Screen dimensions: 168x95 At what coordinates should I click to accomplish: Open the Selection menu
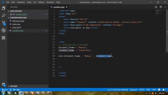click(21, 2)
